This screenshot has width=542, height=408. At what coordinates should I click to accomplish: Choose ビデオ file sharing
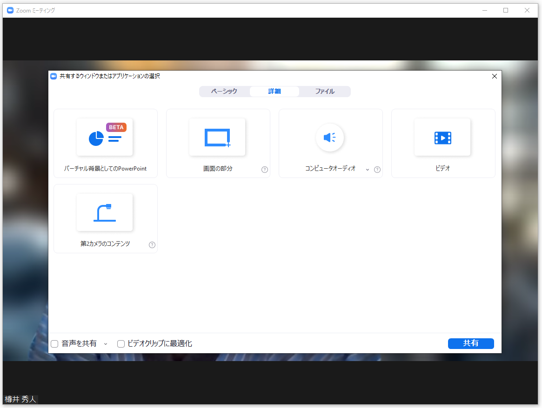pyautogui.click(x=442, y=137)
